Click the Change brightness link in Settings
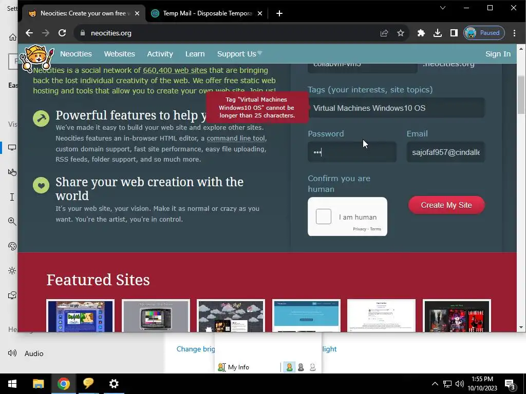The height and width of the screenshot is (394, 526). pyautogui.click(x=196, y=349)
